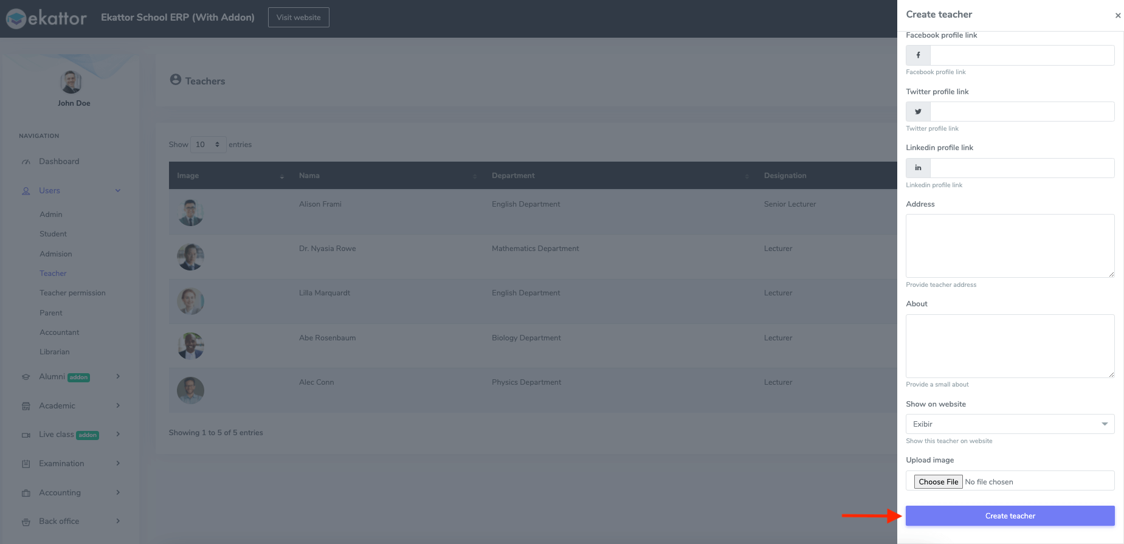Collapse the Users navigation section
This screenshot has height=544, width=1124.
pos(118,191)
